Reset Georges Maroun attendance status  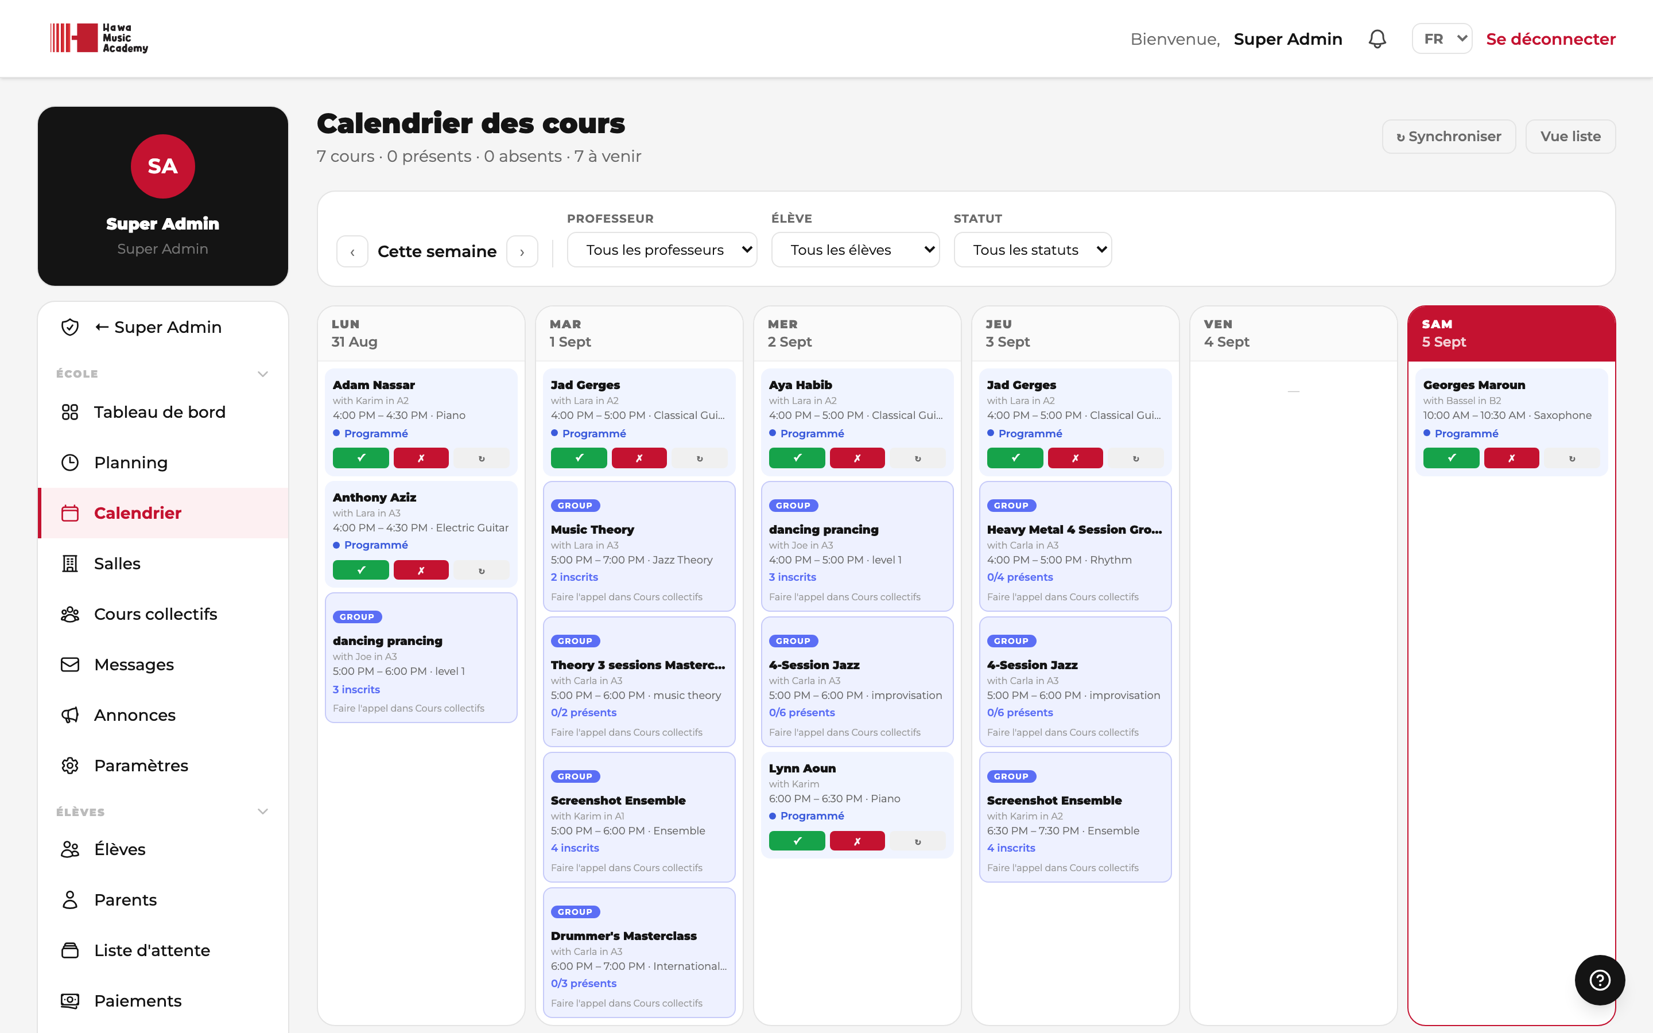point(1573,458)
